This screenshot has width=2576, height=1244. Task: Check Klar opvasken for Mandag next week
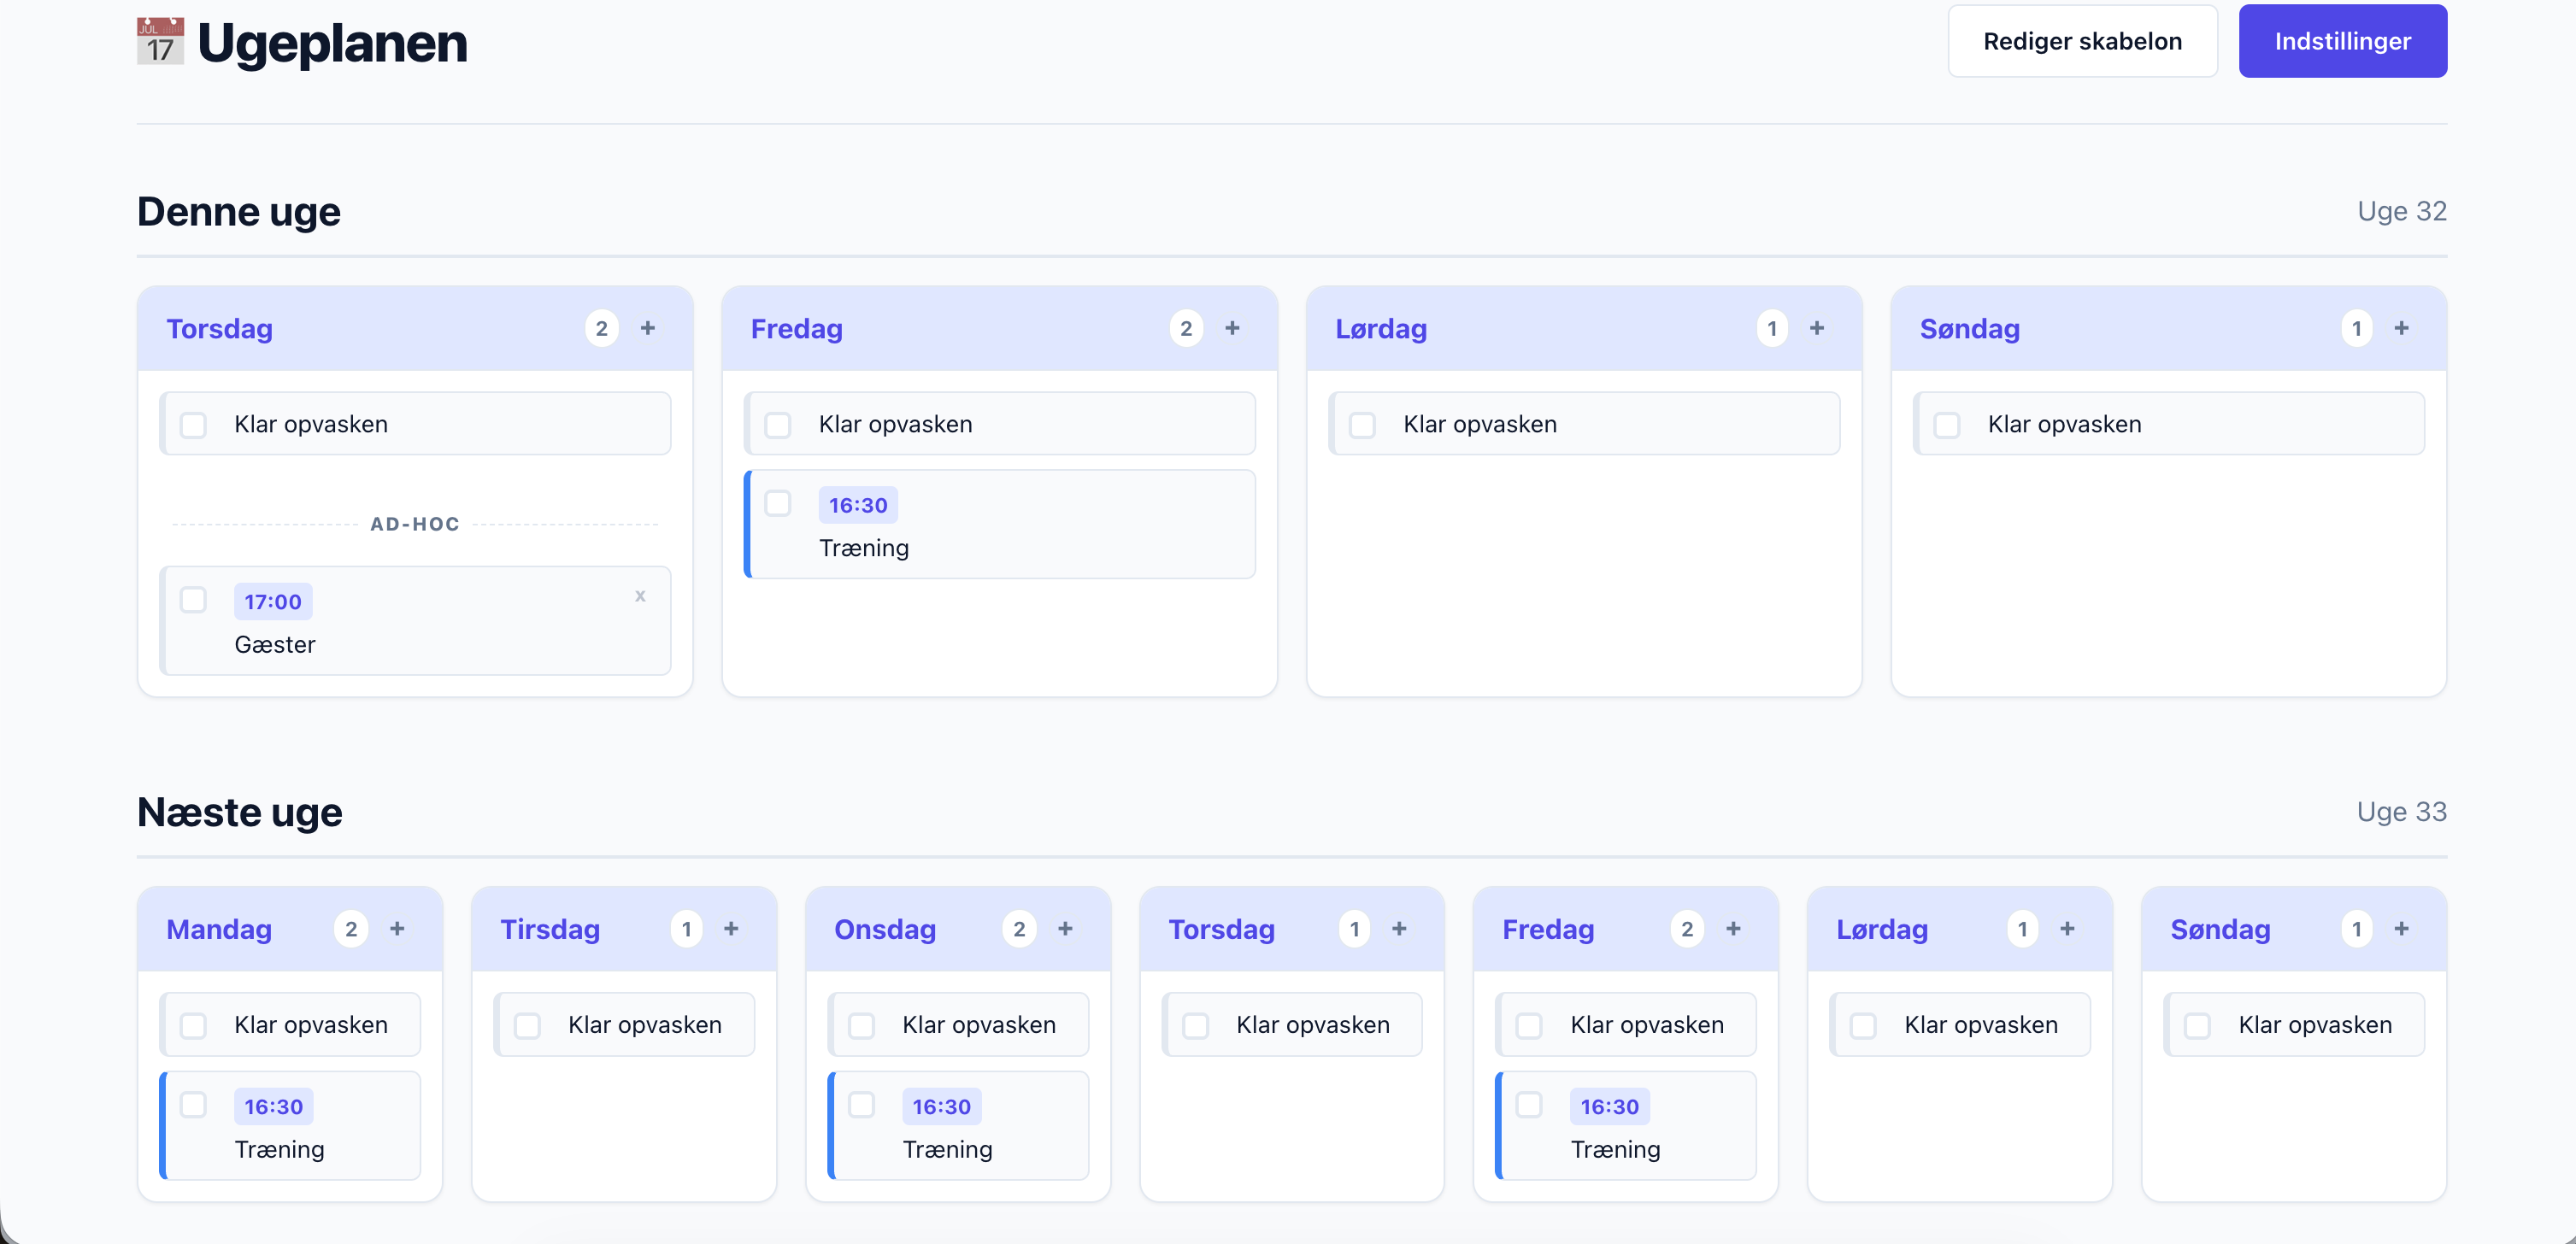click(193, 1026)
